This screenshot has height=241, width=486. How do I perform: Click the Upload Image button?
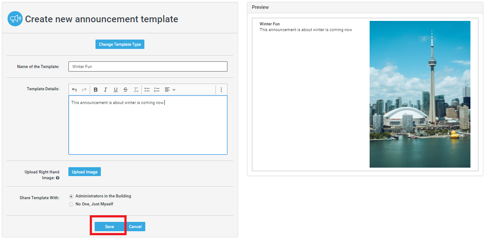point(84,172)
